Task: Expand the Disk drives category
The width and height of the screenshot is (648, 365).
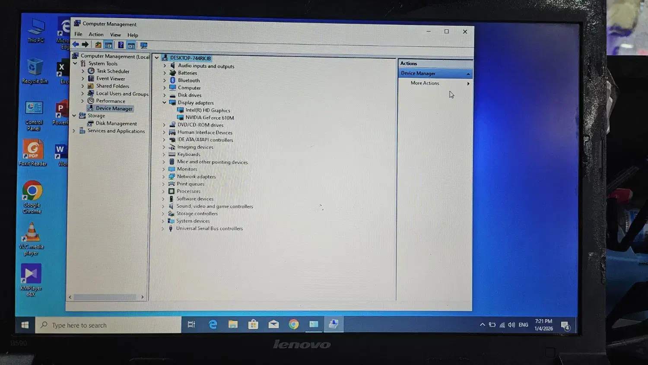Action: click(165, 95)
